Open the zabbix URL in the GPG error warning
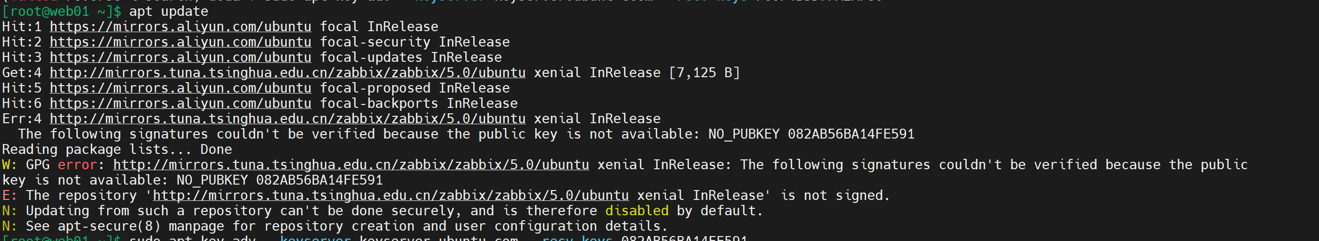1319x241 pixels. (351, 164)
